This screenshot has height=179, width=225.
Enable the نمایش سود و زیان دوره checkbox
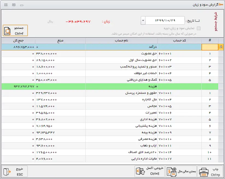pos(198,29)
